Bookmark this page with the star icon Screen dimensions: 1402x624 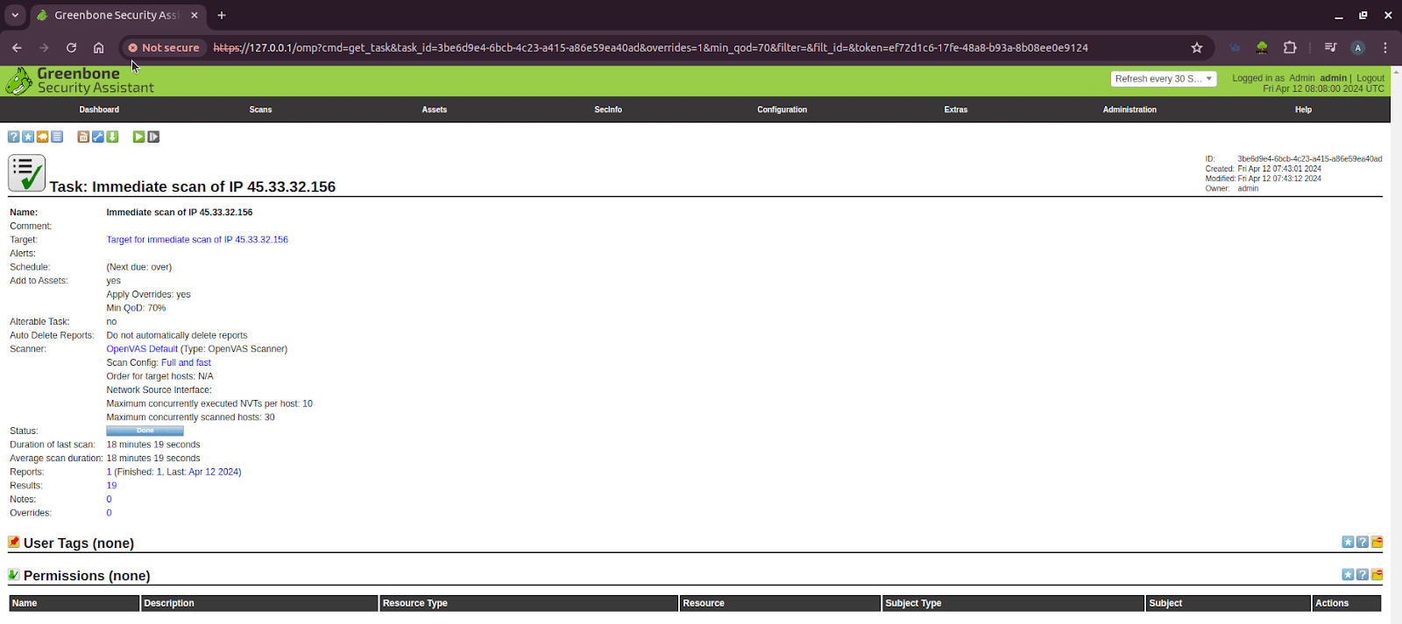(x=1197, y=48)
